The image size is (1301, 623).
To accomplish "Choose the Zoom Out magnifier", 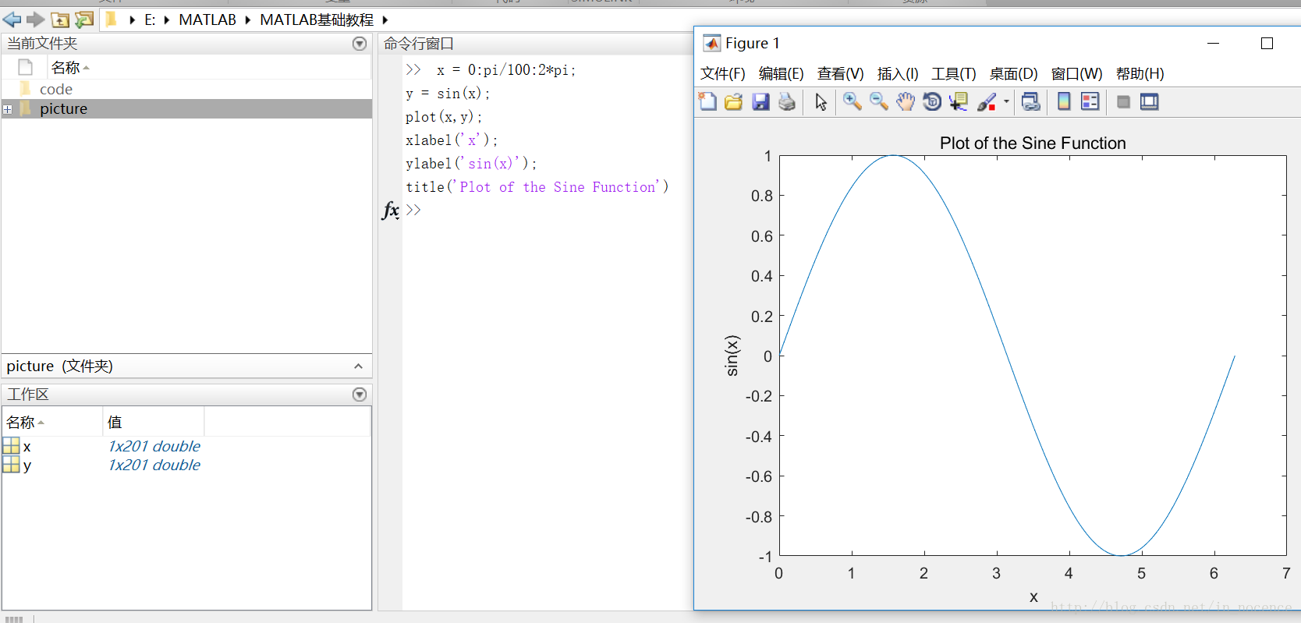I will click(878, 101).
